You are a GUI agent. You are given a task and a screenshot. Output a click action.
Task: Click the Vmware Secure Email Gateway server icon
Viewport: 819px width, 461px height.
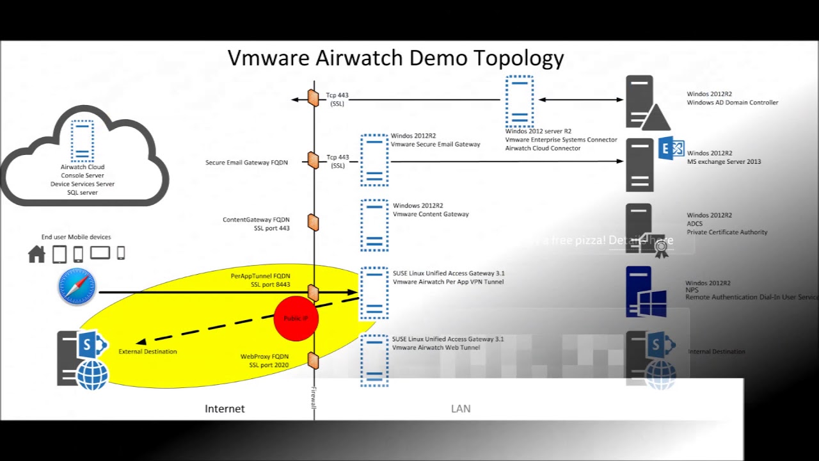(374, 160)
